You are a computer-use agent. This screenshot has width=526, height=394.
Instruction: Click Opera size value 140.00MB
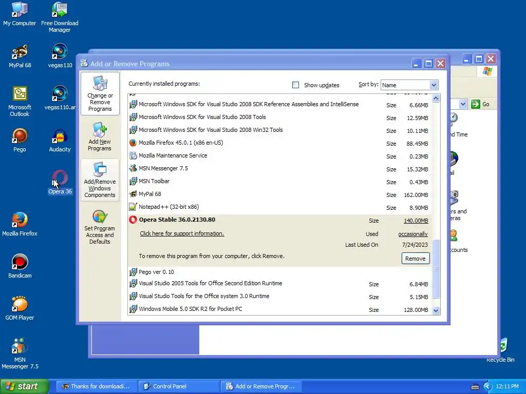416,221
